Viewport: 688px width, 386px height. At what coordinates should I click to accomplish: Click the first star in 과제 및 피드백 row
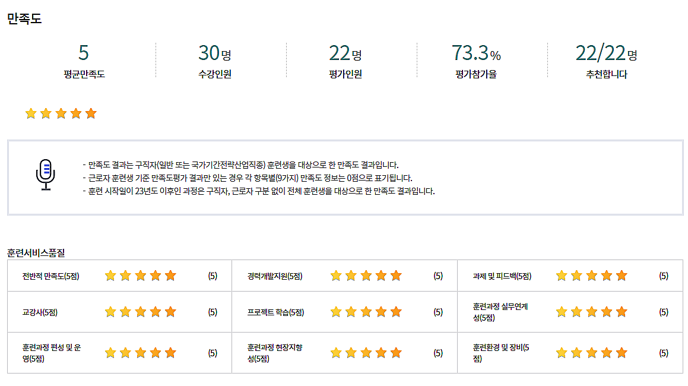click(562, 276)
